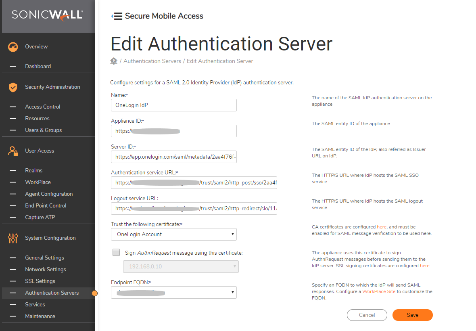This screenshot has height=331, width=476.
Task: Follow the WorkPlace Site link
Action: 379,291
